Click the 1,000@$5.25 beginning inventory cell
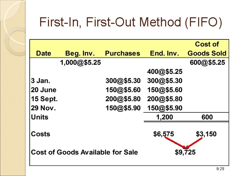Image resolution: width=235 pixels, height=176 pixels. point(81,62)
